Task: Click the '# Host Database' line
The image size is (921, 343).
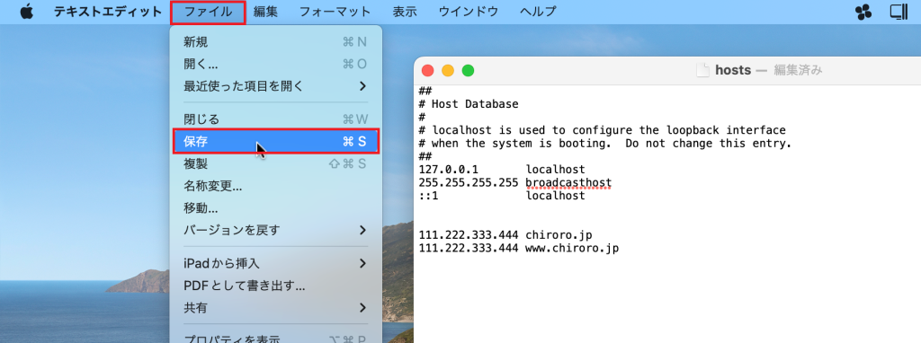Action: point(469,104)
